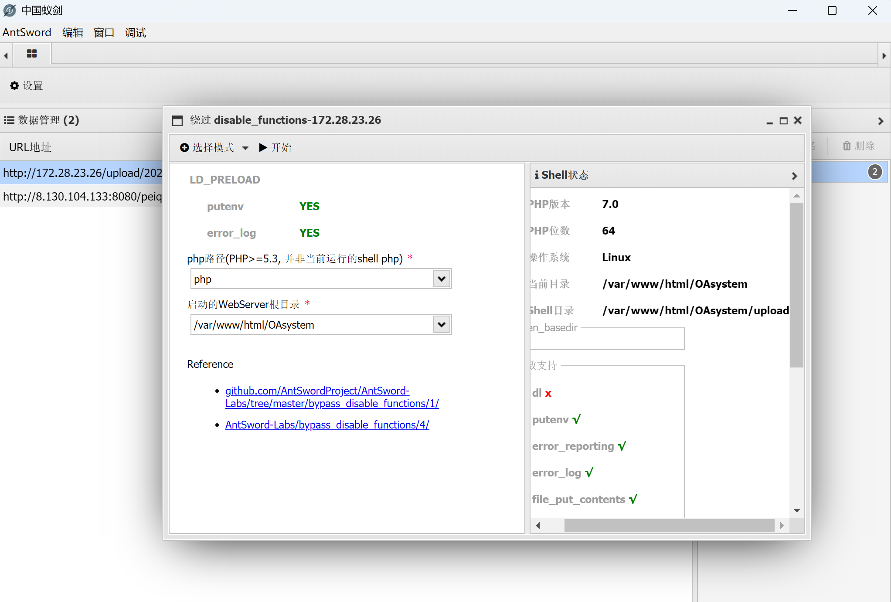891x602 pixels.
Task: Open the AntSword menu
Action: [x=27, y=33]
